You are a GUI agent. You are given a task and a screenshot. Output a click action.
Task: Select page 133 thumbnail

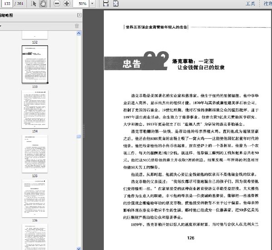point(35,64)
